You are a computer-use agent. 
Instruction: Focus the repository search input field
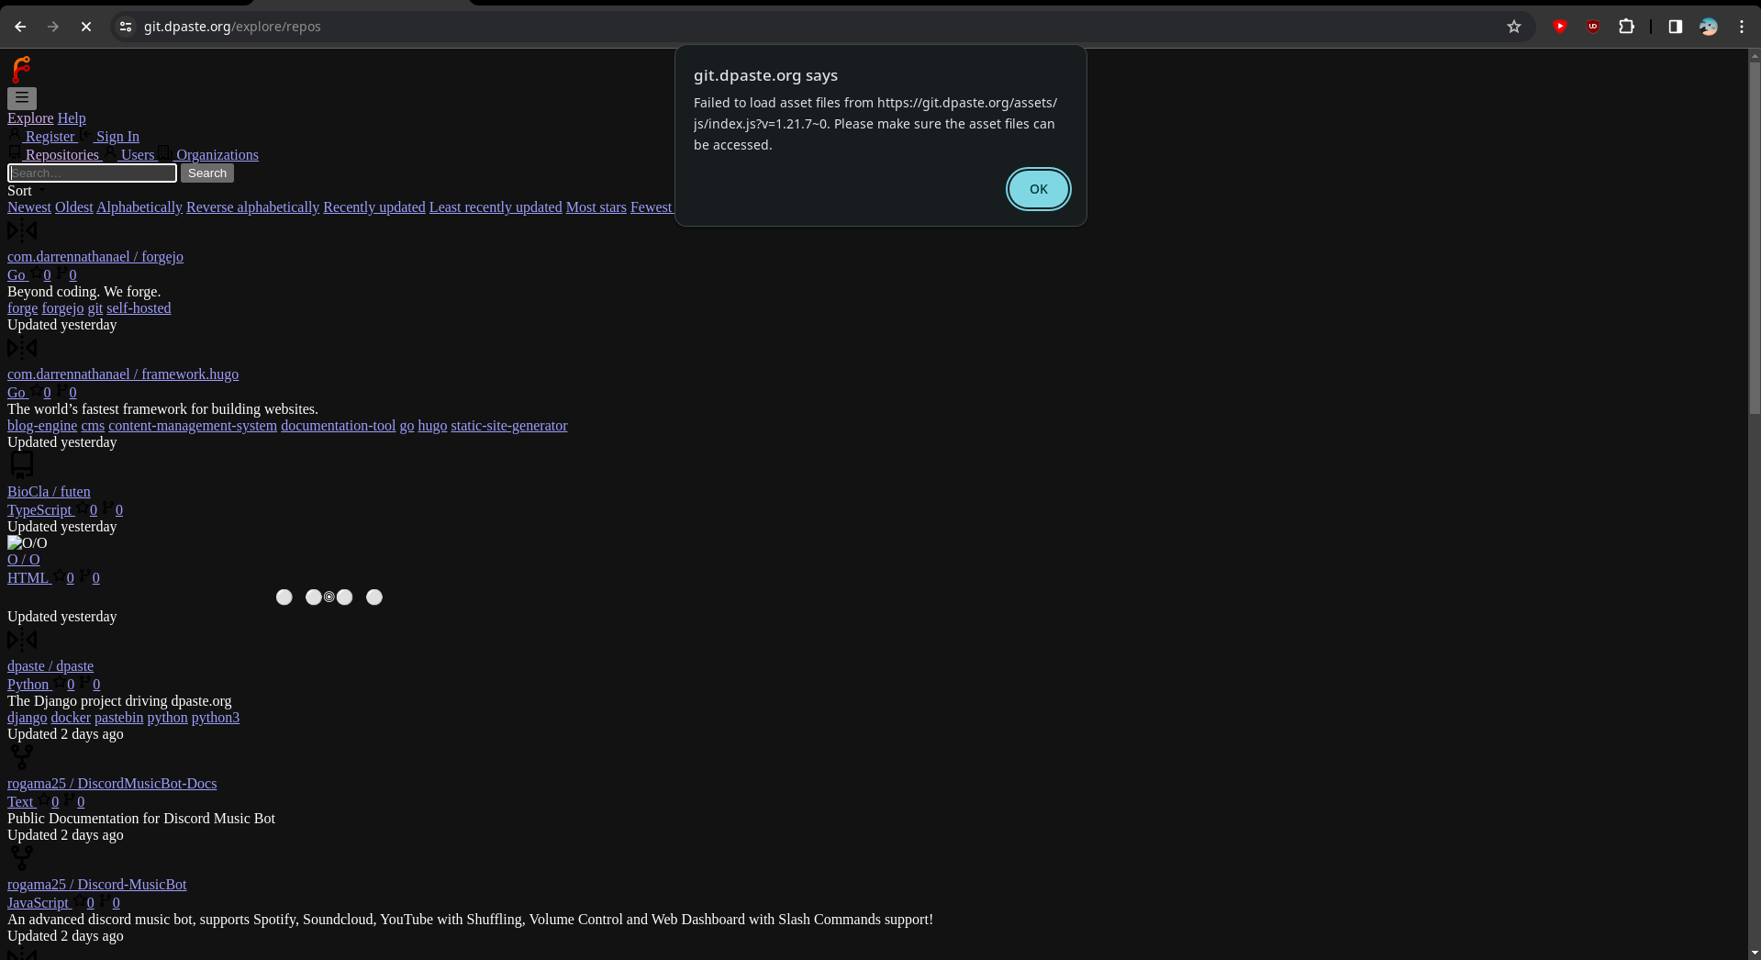point(92,173)
